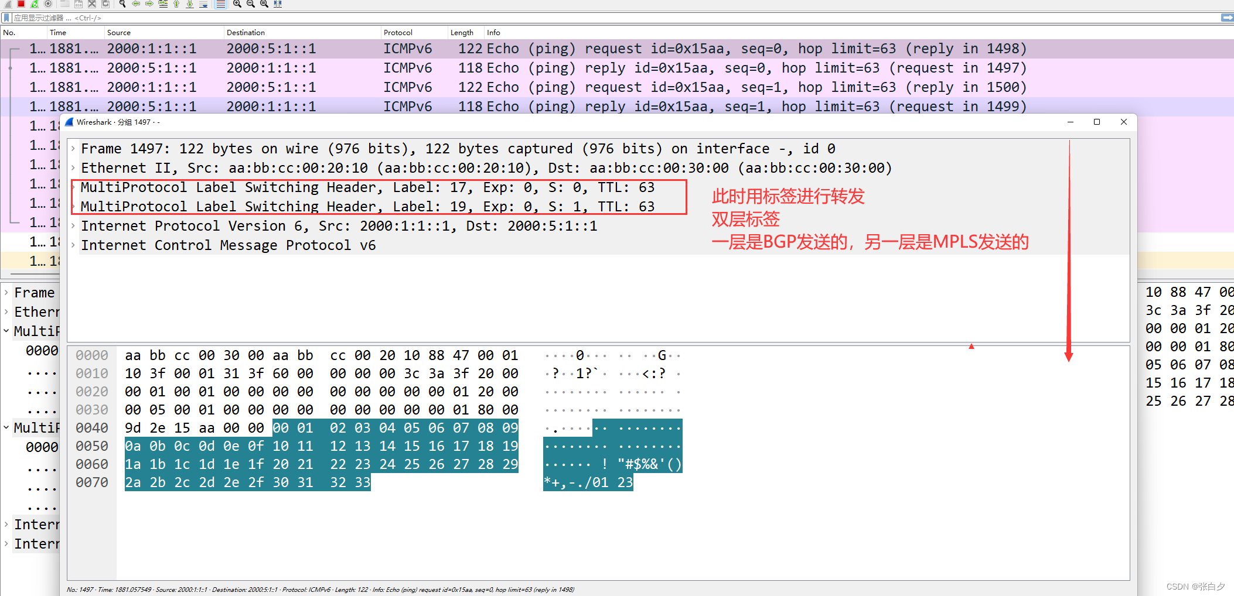The height and width of the screenshot is (596, 1234).
Task: Toggle auto-scroll during live capture
Action: click(203, 4)
